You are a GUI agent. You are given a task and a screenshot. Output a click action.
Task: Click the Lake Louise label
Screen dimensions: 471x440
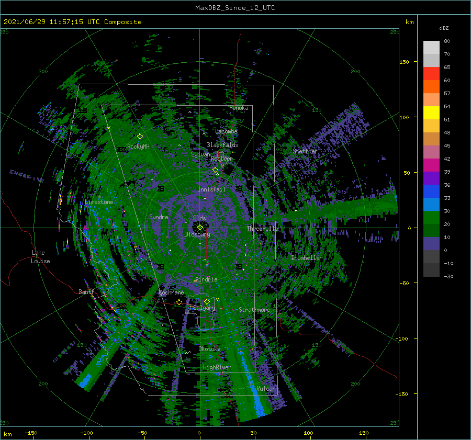point(40,257)
